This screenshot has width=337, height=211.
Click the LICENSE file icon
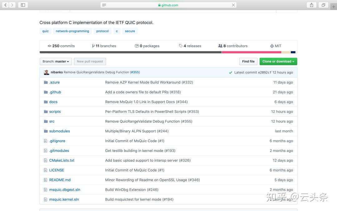point(46,170)
